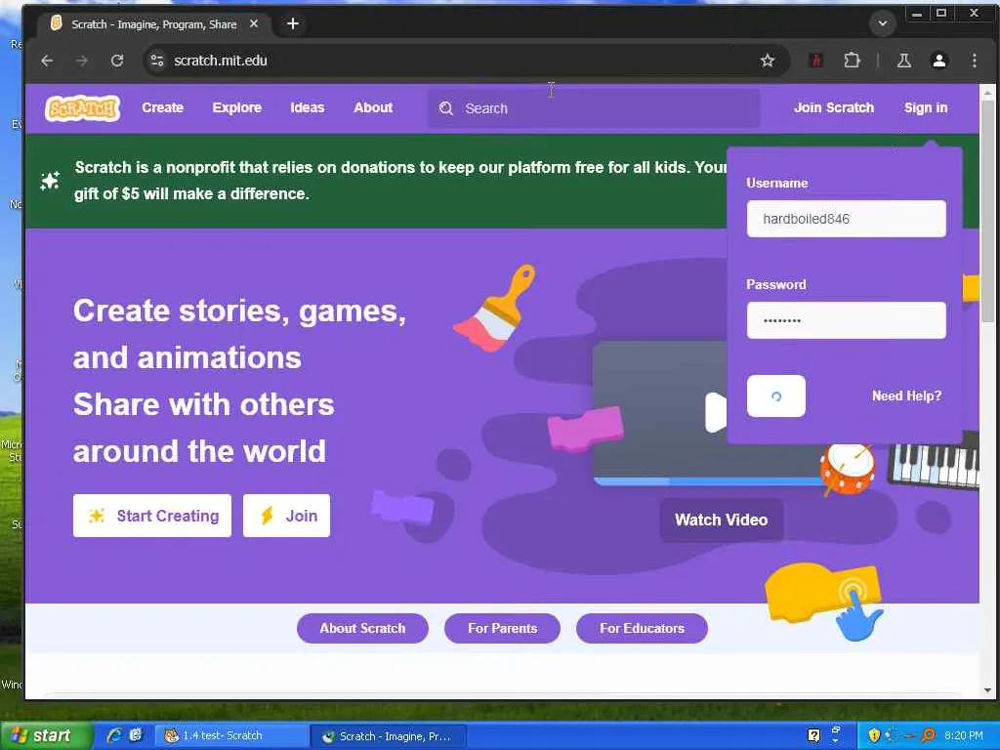Click the forward navigation arrow
This screenshot has width=1000, height=750.
coord(82,61)
